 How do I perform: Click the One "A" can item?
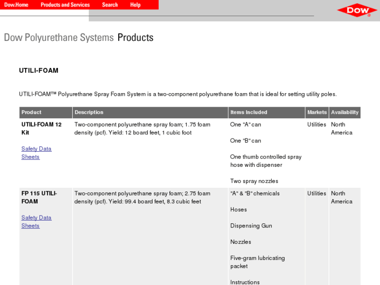[246, 124]
